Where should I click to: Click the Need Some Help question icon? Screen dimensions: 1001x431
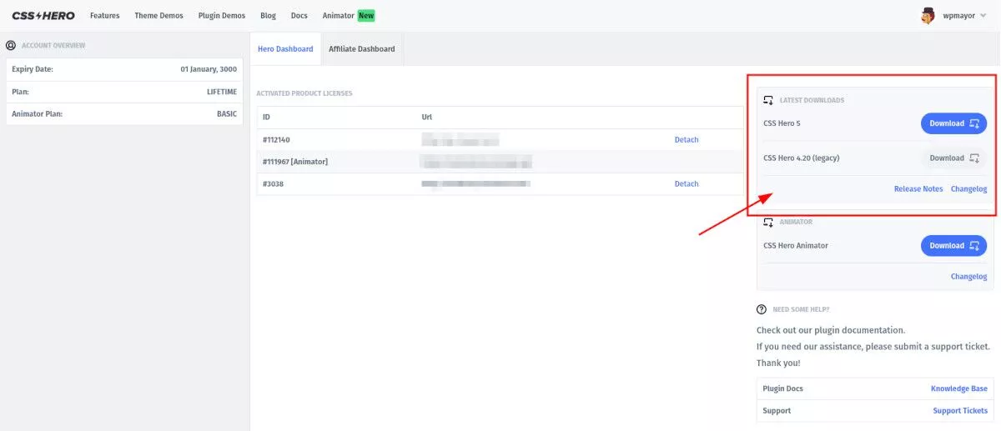pyautogui.click(x=762, y=309)
